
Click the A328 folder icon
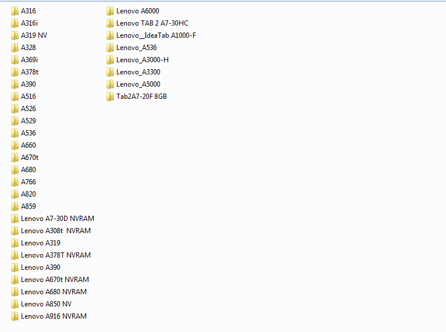[15, 48]
